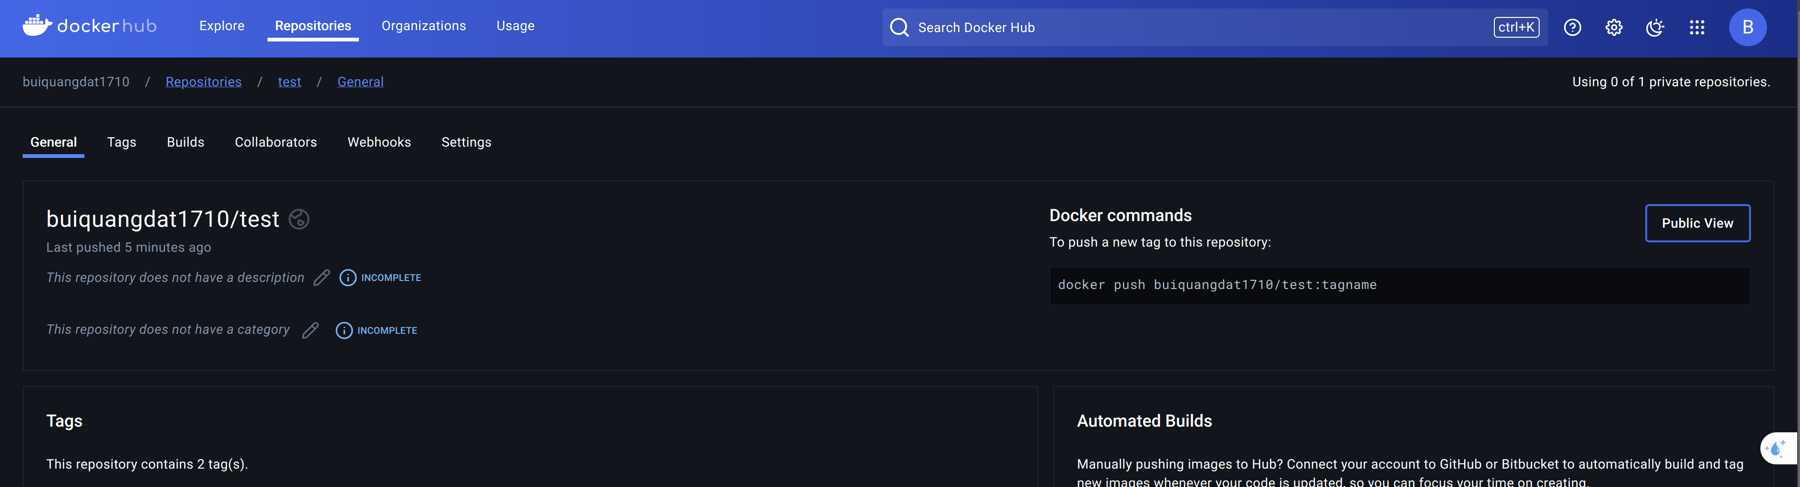
Task: Click 'This repository contains 2 tag(s).' text
Action: 147,464
